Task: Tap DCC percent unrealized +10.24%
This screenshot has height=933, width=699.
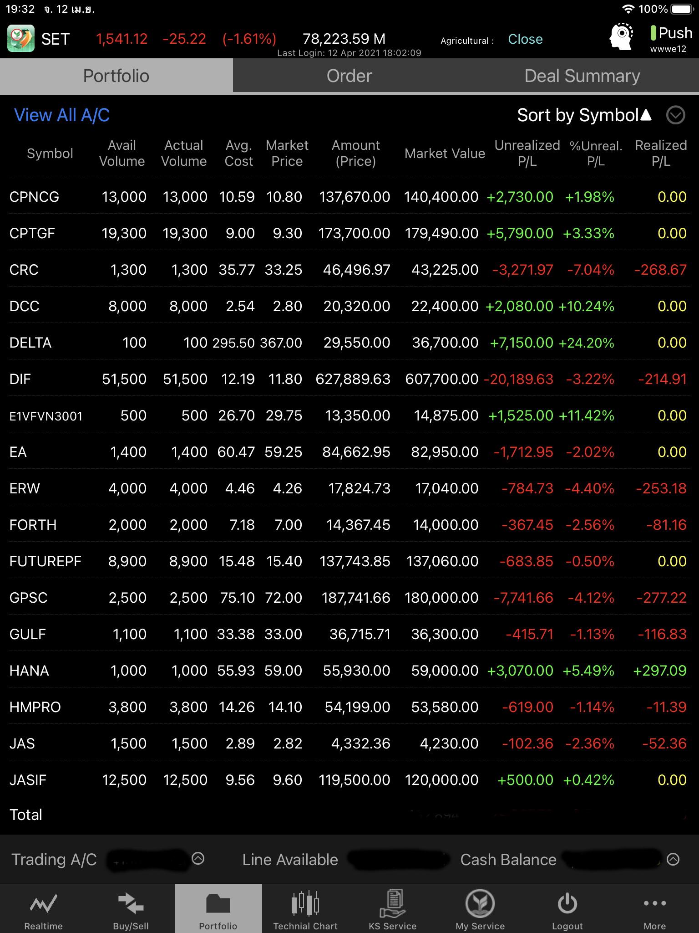Action: click(586, 306)
